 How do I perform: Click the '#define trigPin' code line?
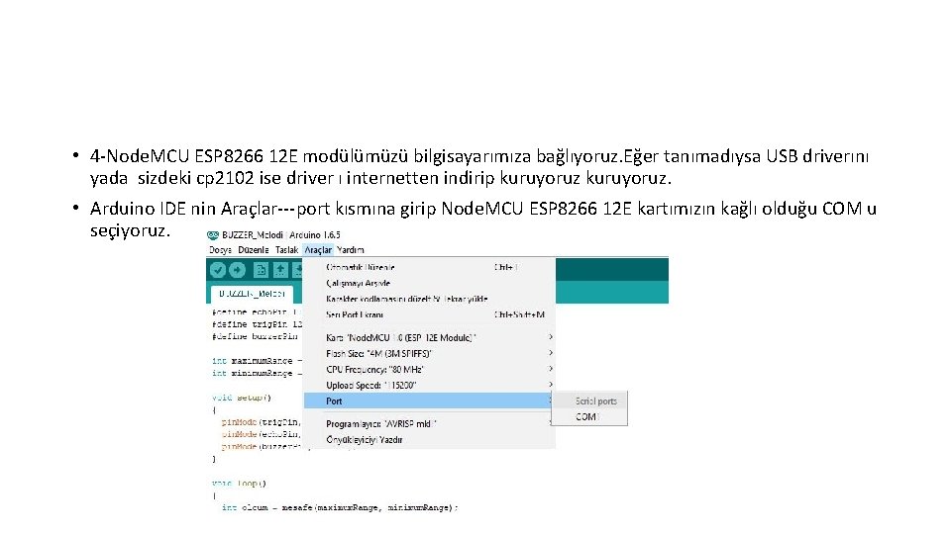[258, 324]
